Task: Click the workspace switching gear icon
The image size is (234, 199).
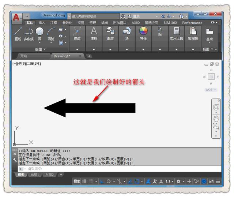Action: pos(178,181)
